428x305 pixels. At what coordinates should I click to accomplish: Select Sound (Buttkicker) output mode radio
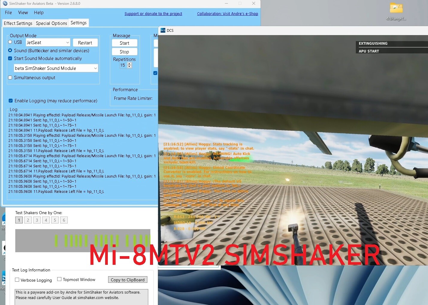coord(10,50)
